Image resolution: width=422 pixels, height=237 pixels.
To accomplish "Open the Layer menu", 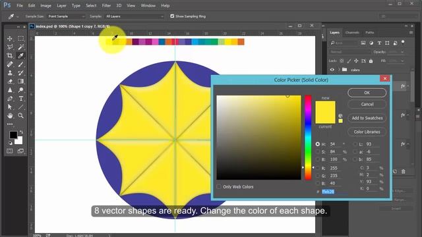I will click(x=61, y=5).
